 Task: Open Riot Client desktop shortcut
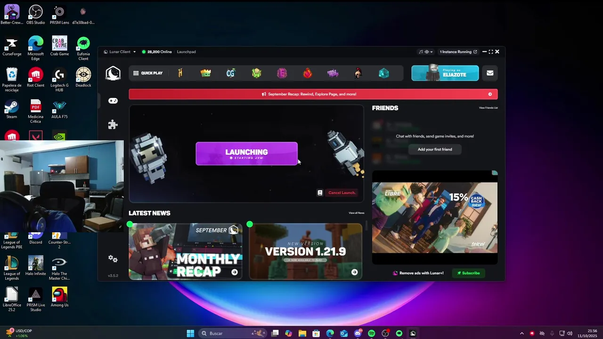[x=35, y=78]
